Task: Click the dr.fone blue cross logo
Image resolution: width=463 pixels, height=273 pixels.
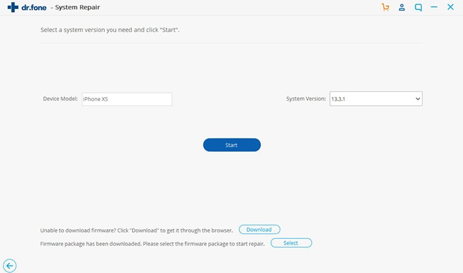Action: click(13, 7)
